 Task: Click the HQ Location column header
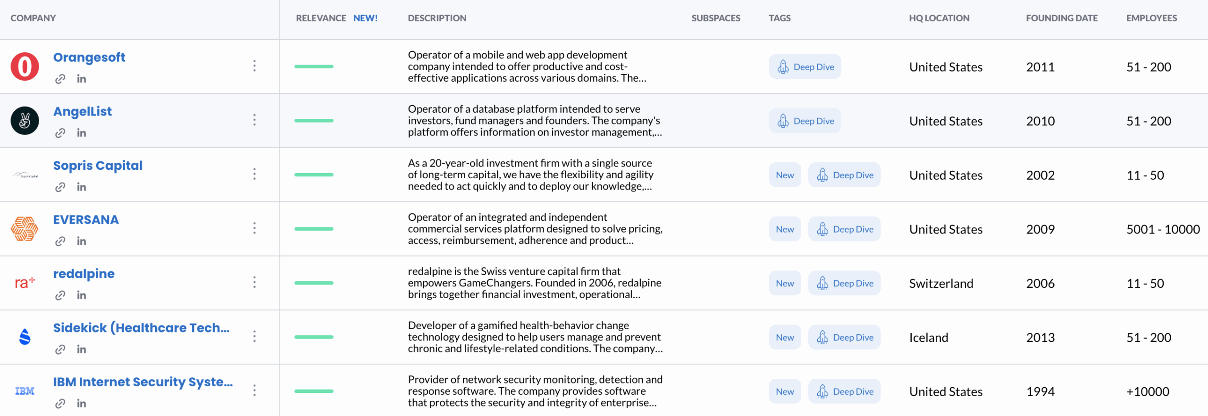pos(939,18)
